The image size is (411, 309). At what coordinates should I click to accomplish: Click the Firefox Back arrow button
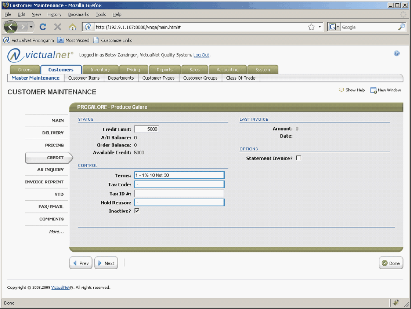tap(10, 27)
